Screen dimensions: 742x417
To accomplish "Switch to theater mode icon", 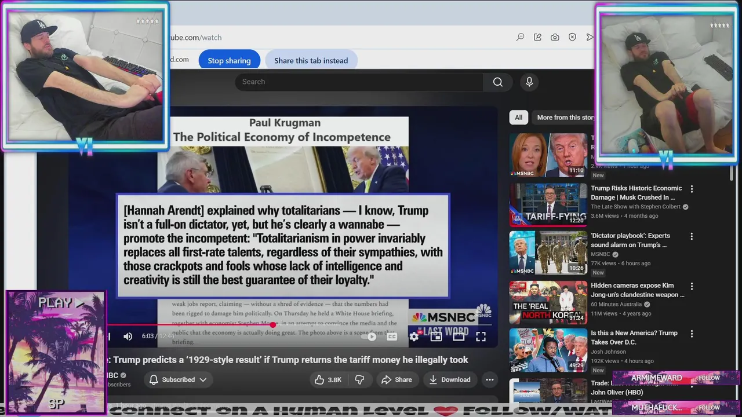I will tap(459, 336).
